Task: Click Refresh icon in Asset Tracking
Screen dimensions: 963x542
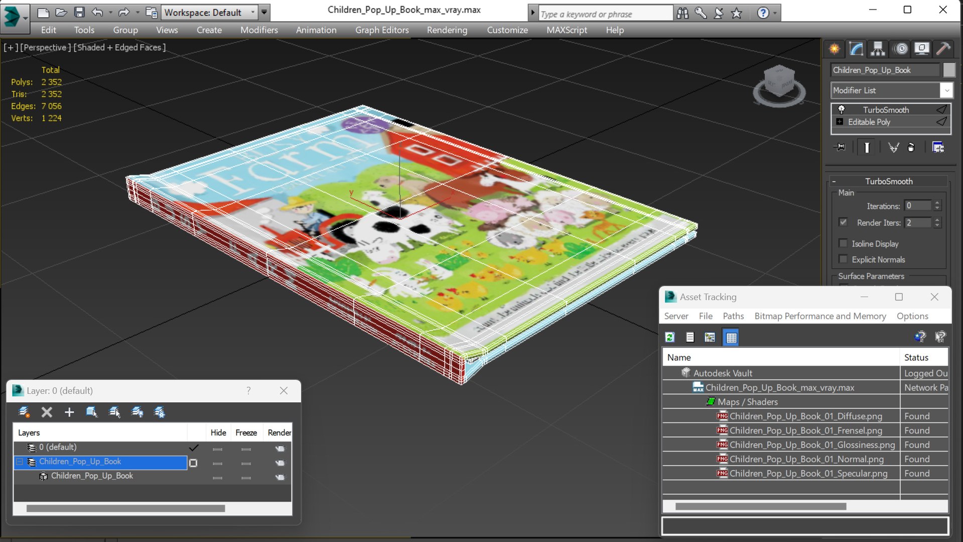Action: [670, 337]
